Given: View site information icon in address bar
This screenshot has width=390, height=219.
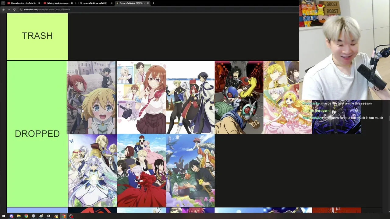Looking at the screenshot, I should pos(21,9).
